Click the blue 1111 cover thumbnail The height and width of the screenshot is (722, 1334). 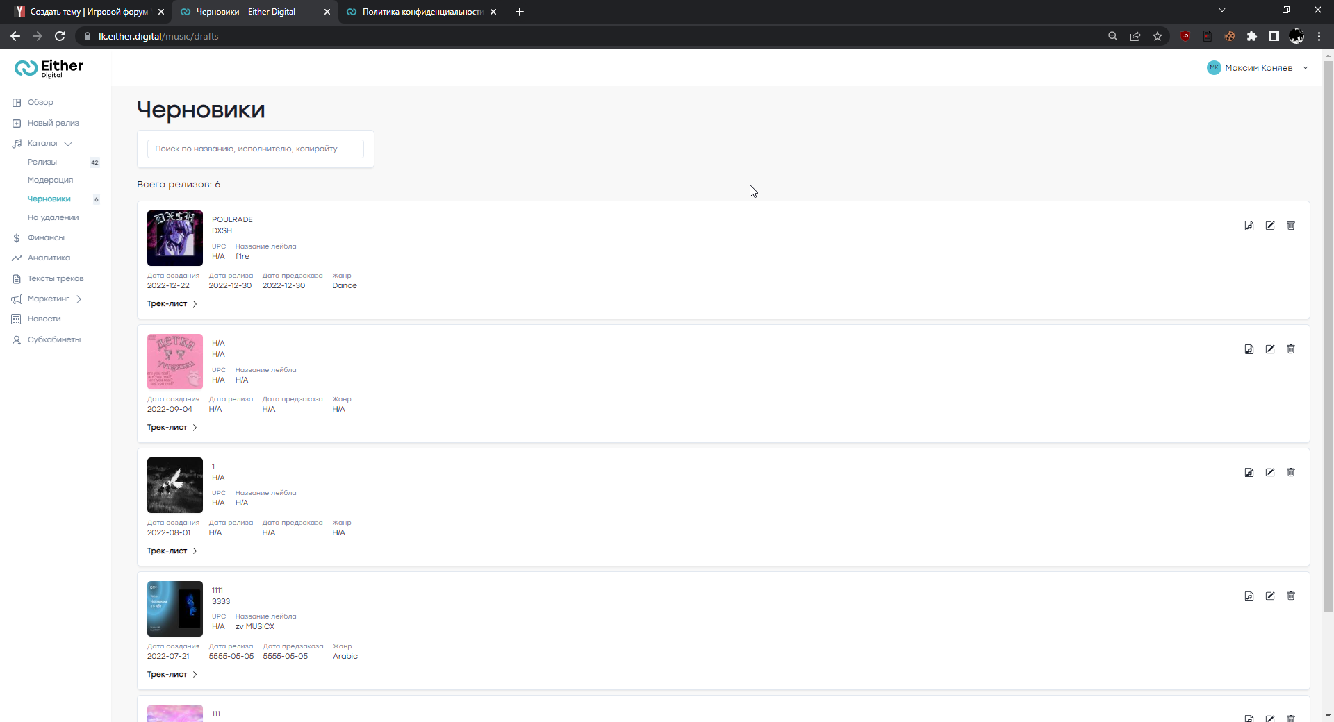pos(175,609)
